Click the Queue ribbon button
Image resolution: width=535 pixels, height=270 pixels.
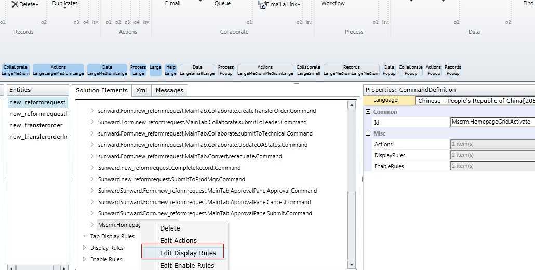click(x=222, y=3)
